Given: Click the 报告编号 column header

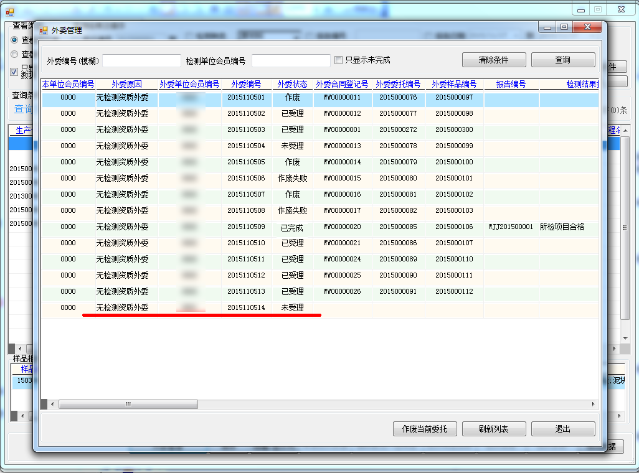Looking at the screenshot, I should click(511, 84).
